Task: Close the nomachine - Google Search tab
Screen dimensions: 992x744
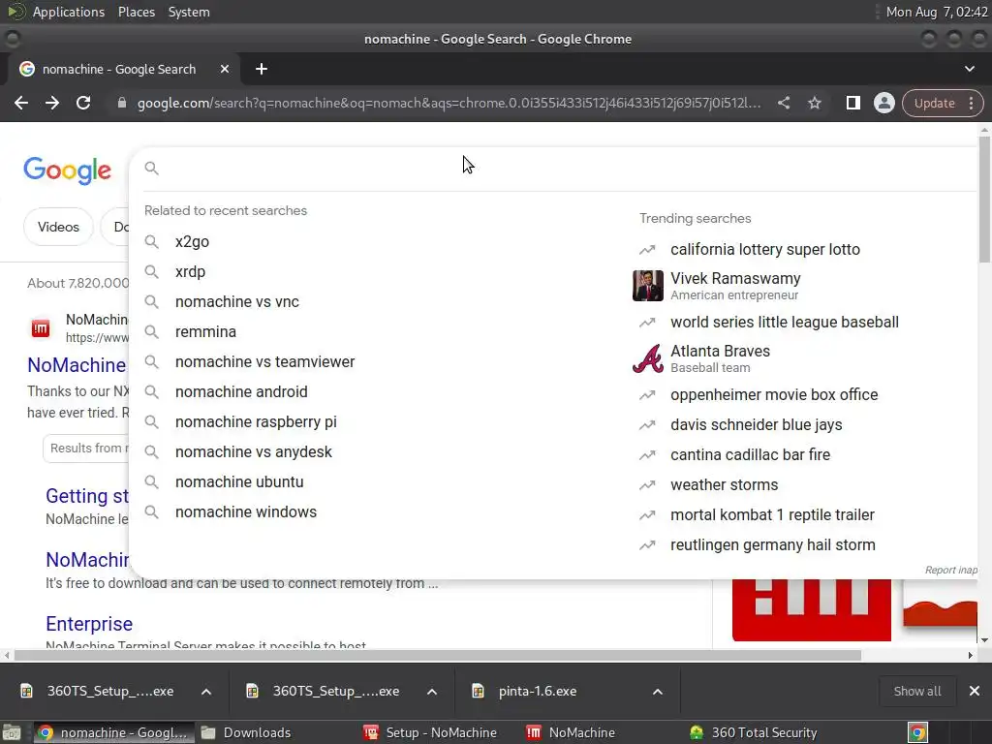Action: click(225, 69)
